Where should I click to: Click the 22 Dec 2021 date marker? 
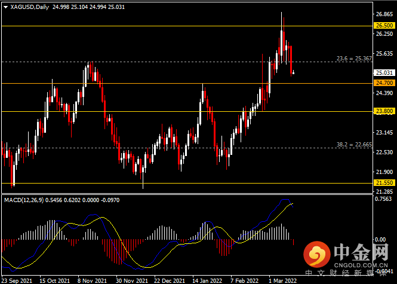(x=170, y=280)
